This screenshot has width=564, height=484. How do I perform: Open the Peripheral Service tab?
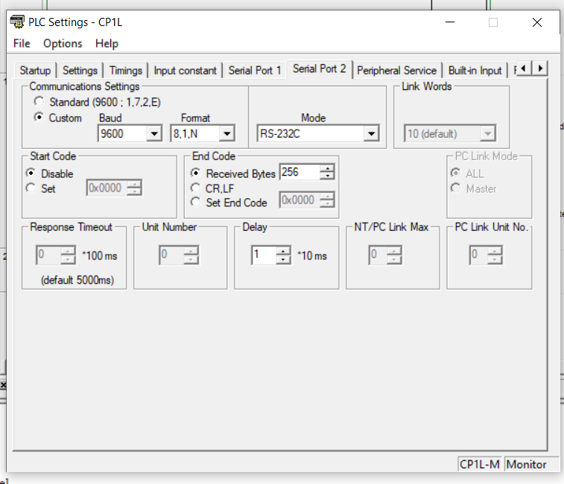pyautogui.click(x=397, y=71)
